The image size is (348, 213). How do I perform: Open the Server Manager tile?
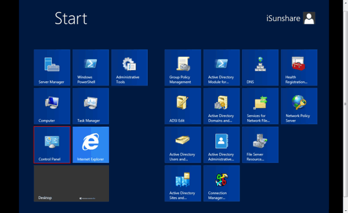(x=52, y=68)
